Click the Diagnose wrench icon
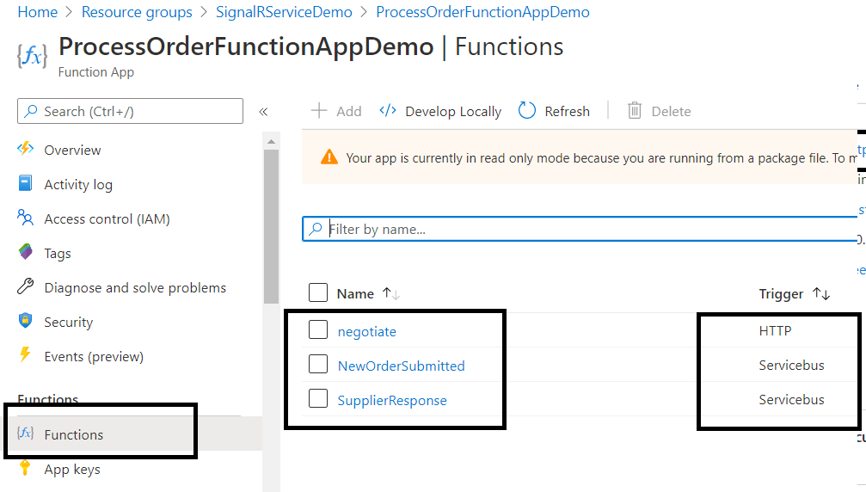This screenshot has width=866, height=492. [x=26, y=286]
